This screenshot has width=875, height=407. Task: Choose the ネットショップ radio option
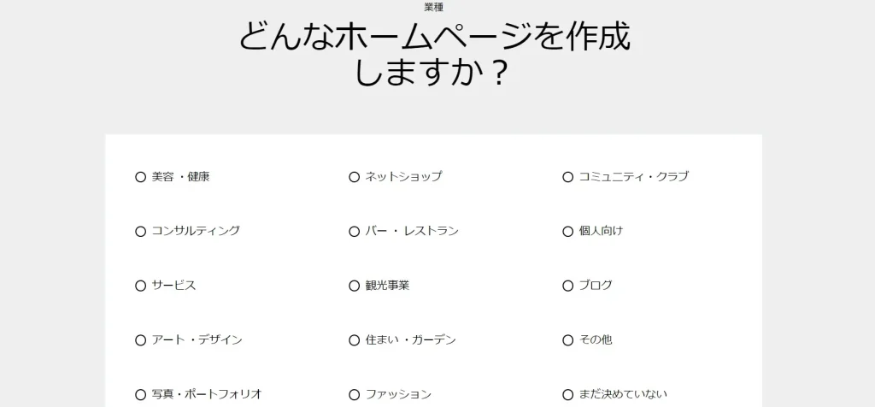355,177
